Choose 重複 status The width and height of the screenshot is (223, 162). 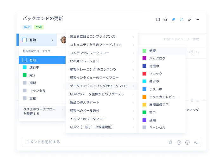tap(42, 98)
